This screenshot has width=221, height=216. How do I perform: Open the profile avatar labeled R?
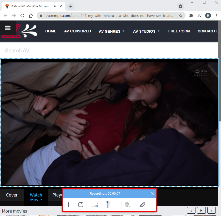point(208,16)
